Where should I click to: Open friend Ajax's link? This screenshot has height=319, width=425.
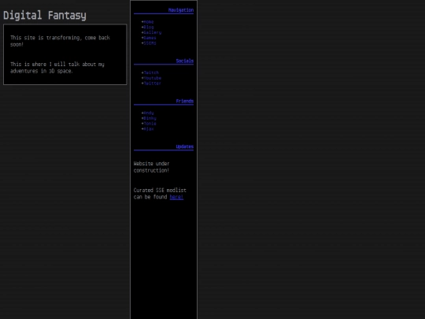tap(149, 129)
